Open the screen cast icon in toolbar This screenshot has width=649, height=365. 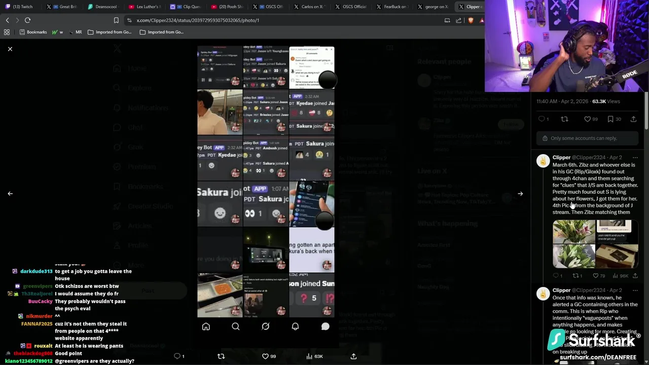coord(447,20)
